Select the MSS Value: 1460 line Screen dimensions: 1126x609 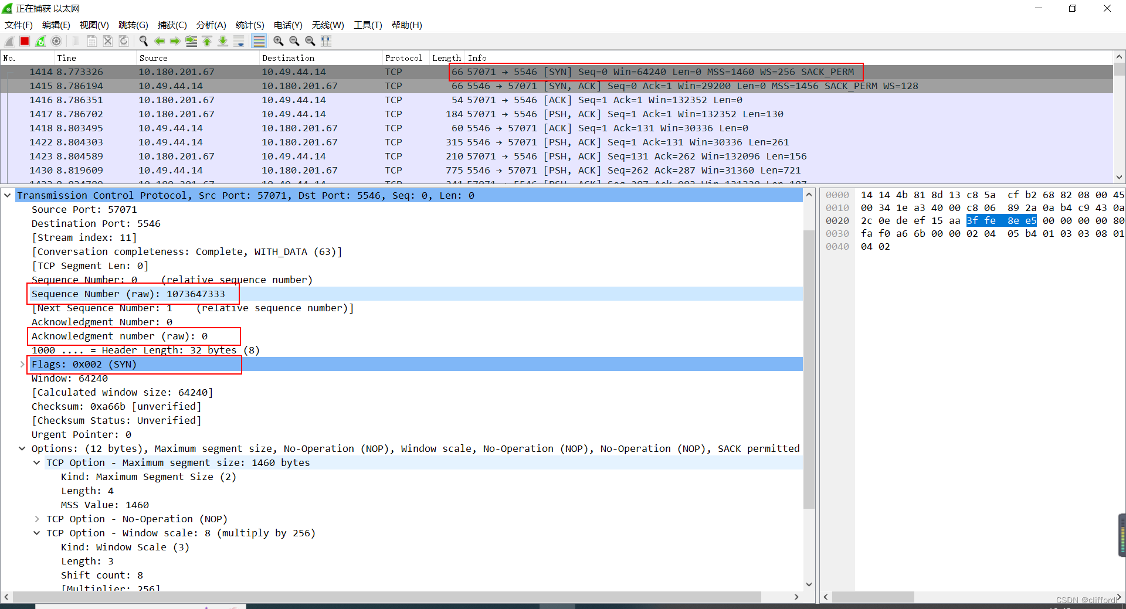[104, 505]
